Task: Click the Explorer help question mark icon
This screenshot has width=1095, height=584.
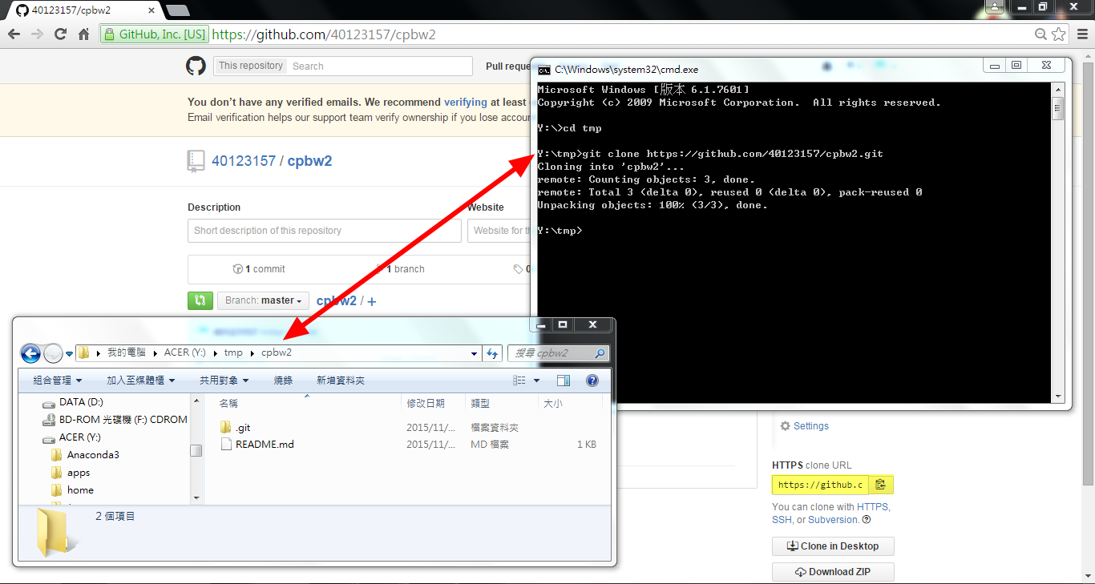Action: tap(592, 381)
